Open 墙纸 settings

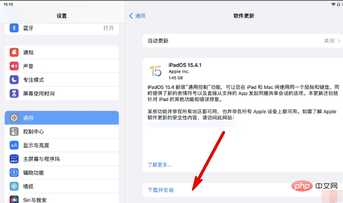62,186
